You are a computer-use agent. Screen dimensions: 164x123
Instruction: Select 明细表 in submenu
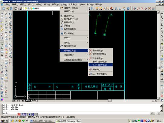coord(101,70)
